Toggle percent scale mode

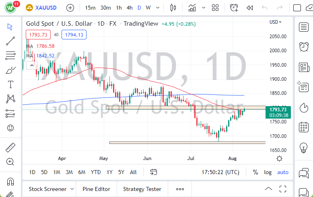point(255,172)
